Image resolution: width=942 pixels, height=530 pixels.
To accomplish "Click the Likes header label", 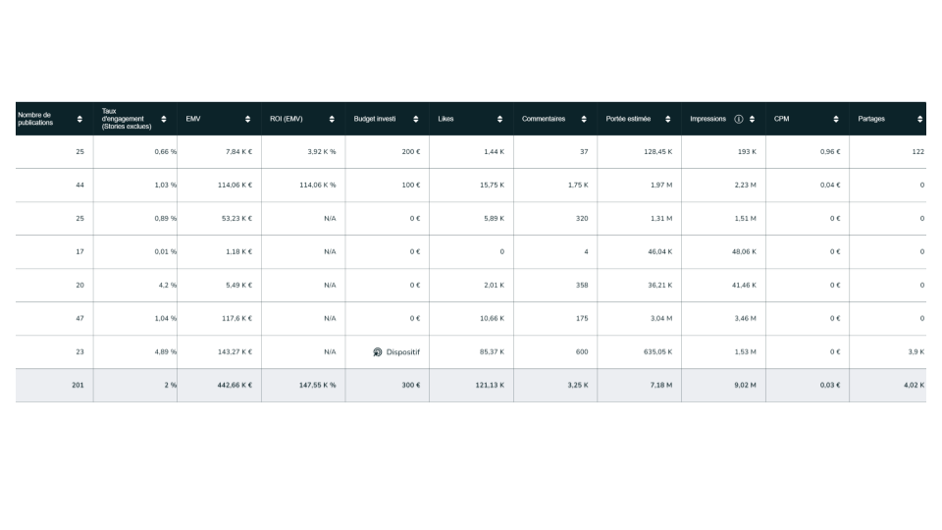I will click(x=445, y=119).
